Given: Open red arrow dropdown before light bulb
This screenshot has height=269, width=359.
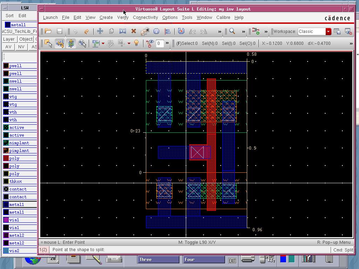Looking at the screenshot, I should point(129,43).
